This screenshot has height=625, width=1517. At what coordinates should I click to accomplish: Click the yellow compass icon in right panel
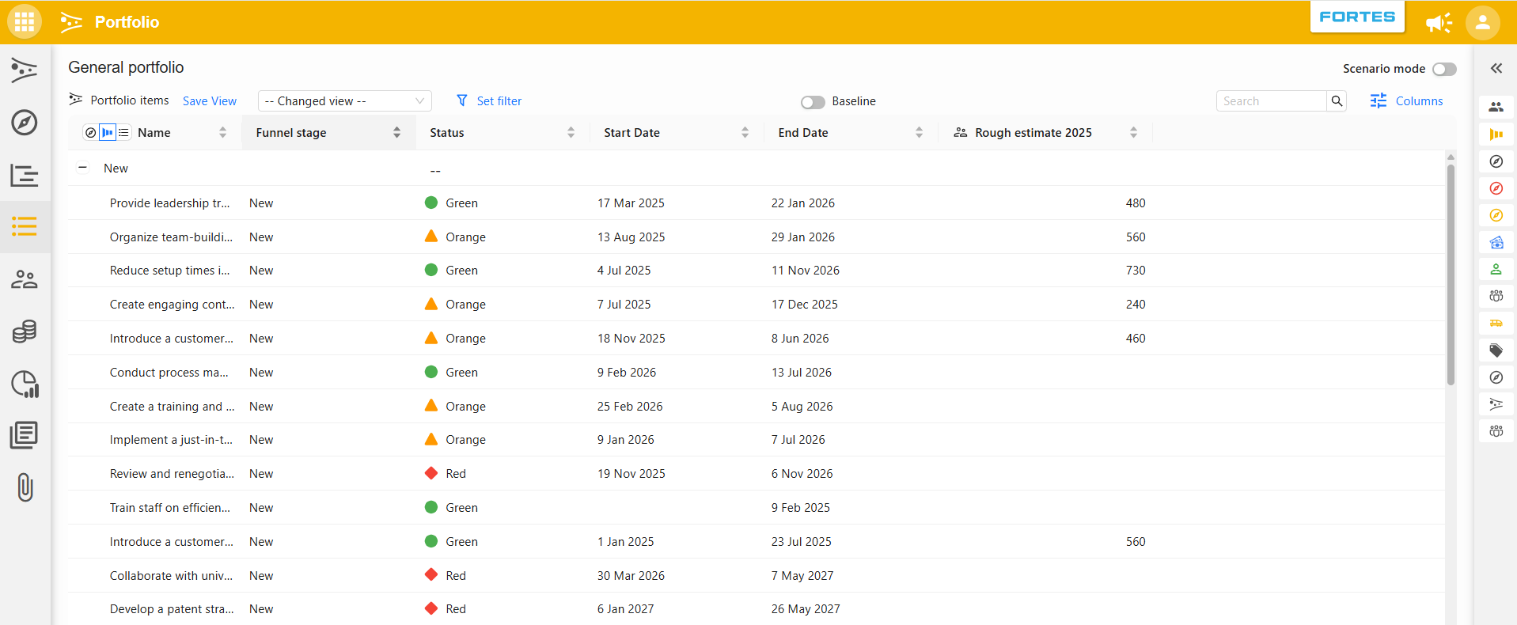[x=1496, y=215]
